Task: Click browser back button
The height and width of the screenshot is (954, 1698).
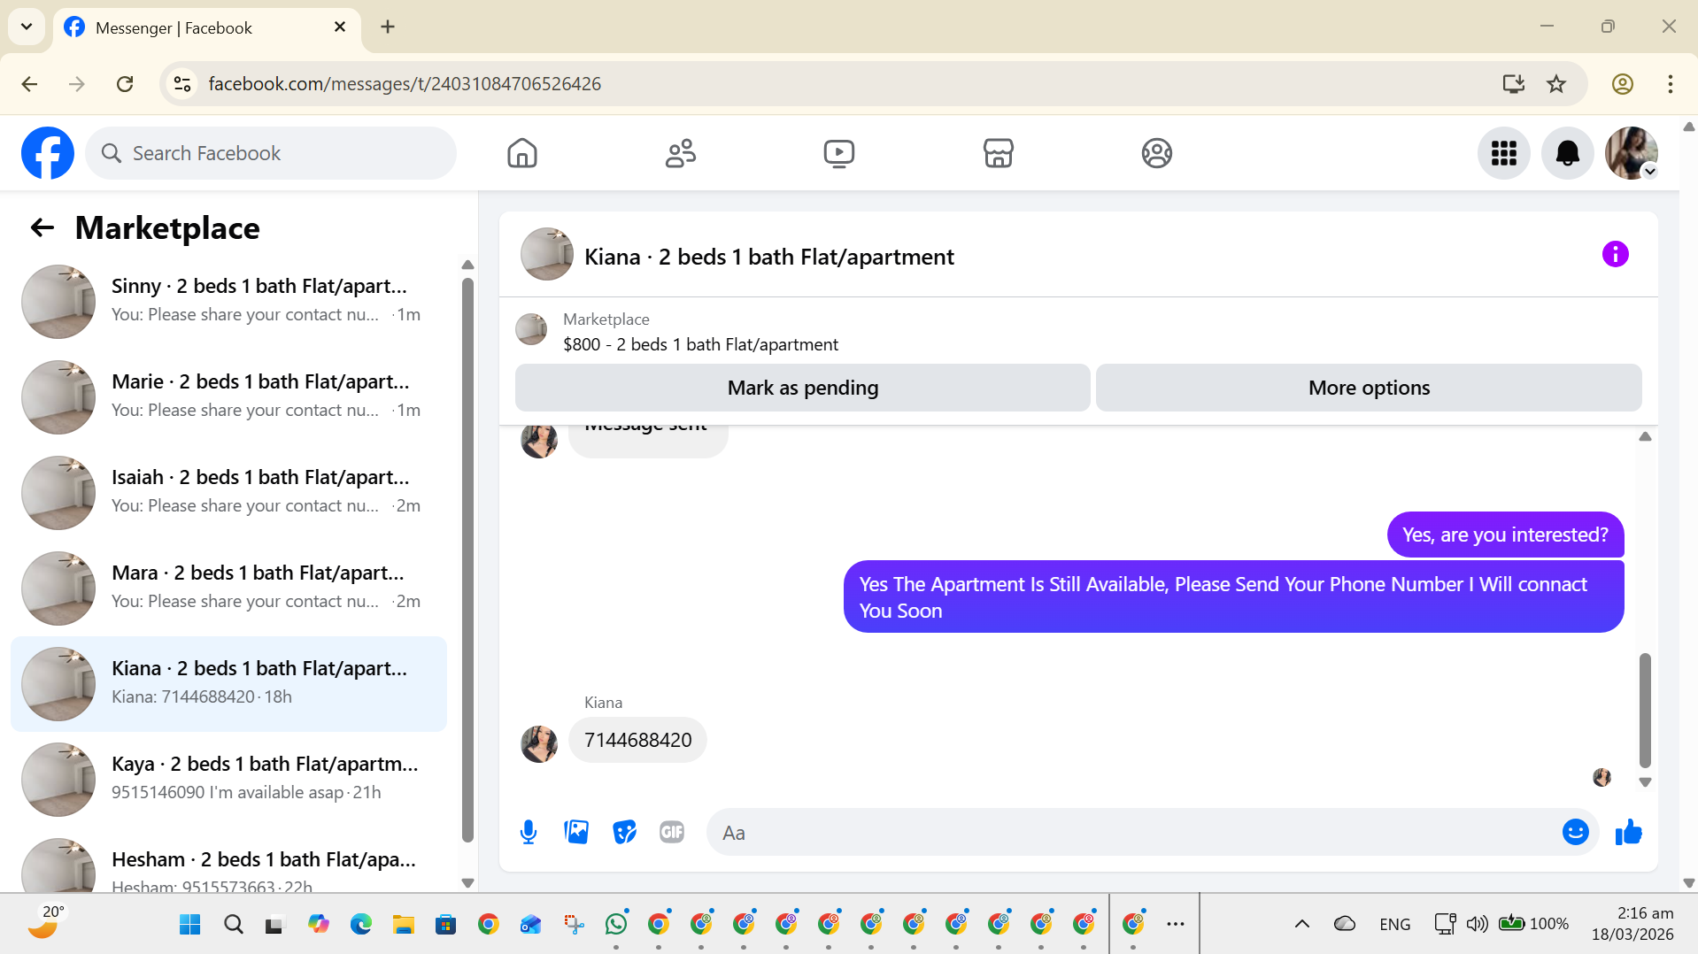Action: 29,84
